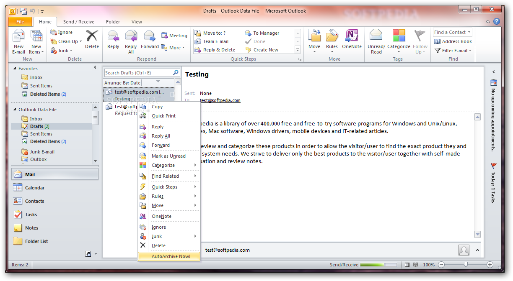Screen dimensions: 513x281
Task: Switch to Reading view in the status bar
Action: point(415,265)
